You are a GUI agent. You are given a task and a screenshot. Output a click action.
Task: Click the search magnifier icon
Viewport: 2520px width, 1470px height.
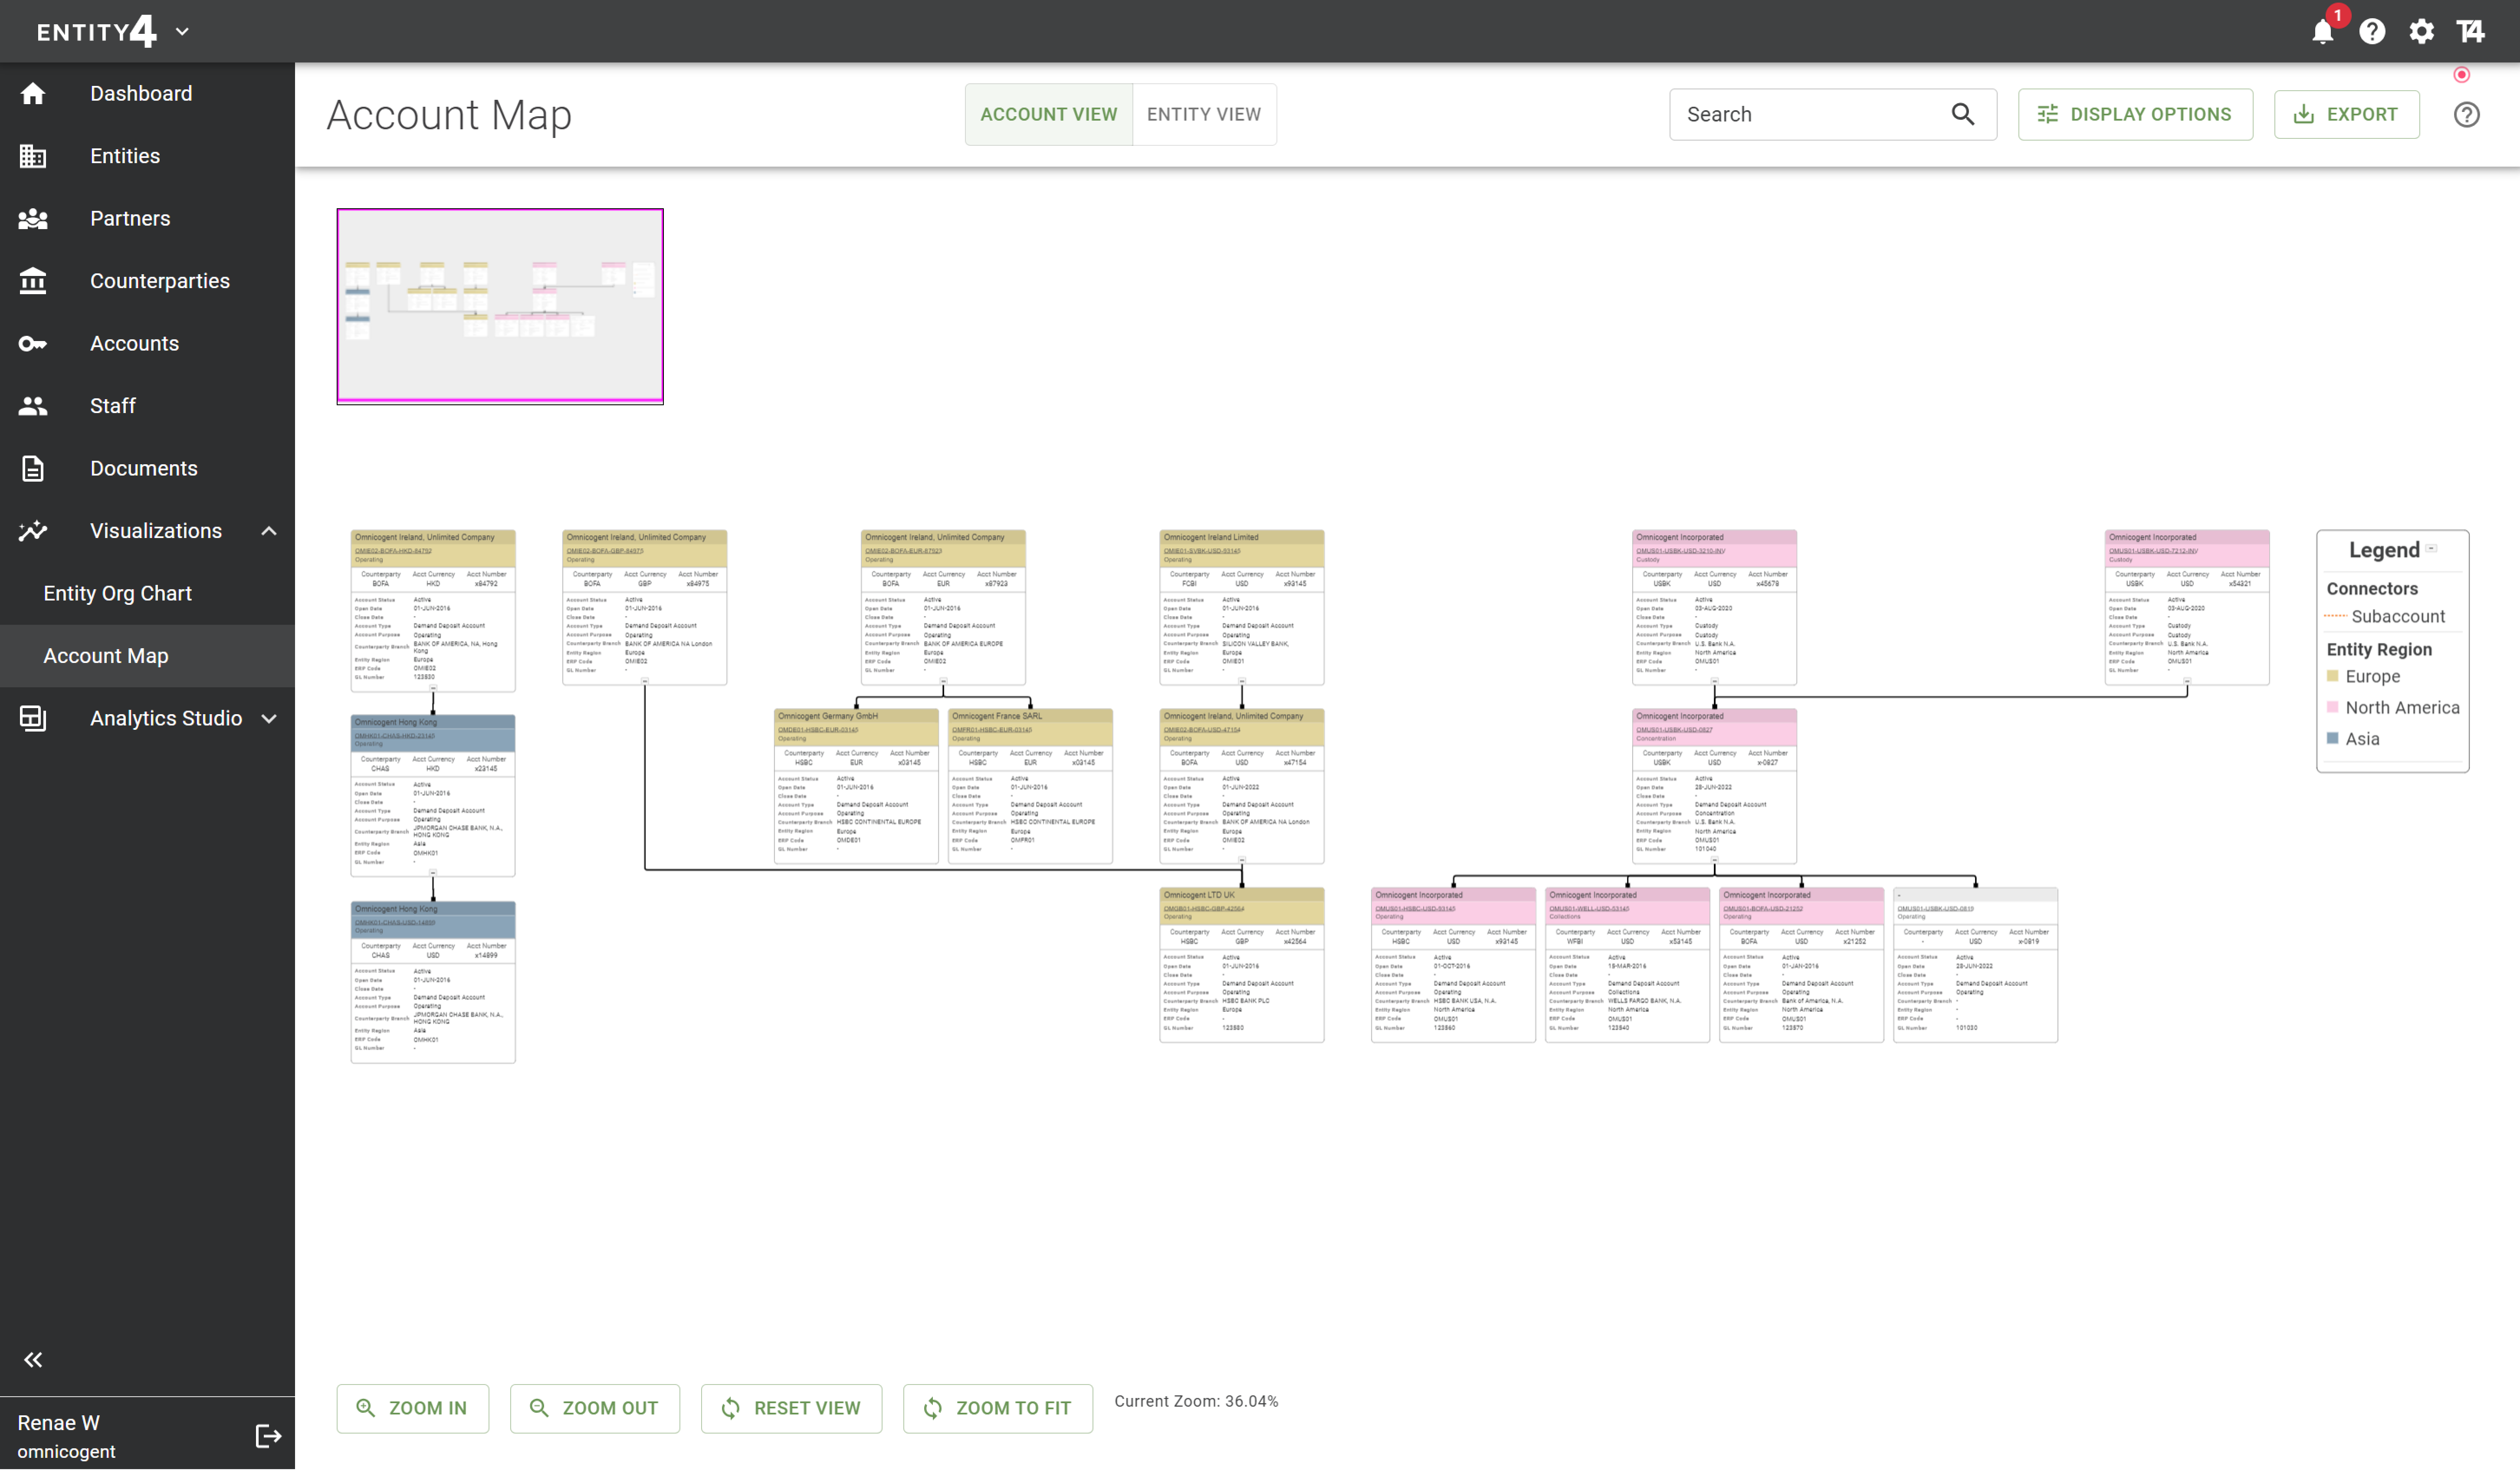(1962, 114)
